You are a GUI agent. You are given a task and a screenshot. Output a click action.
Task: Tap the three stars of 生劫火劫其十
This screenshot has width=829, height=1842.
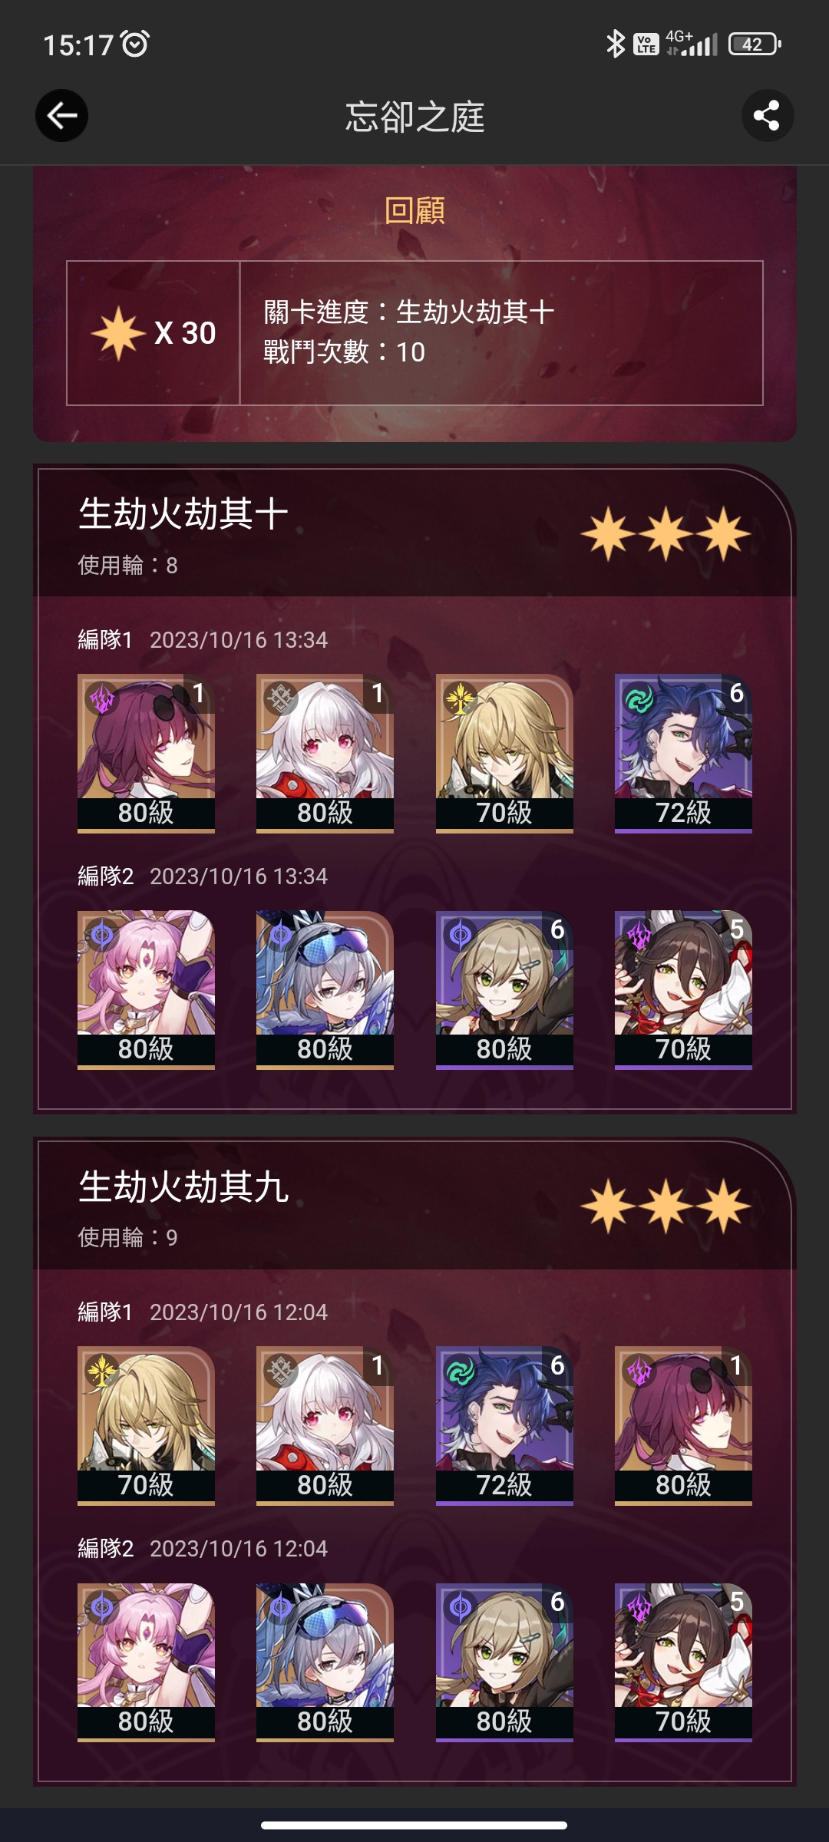pos(666,533)
